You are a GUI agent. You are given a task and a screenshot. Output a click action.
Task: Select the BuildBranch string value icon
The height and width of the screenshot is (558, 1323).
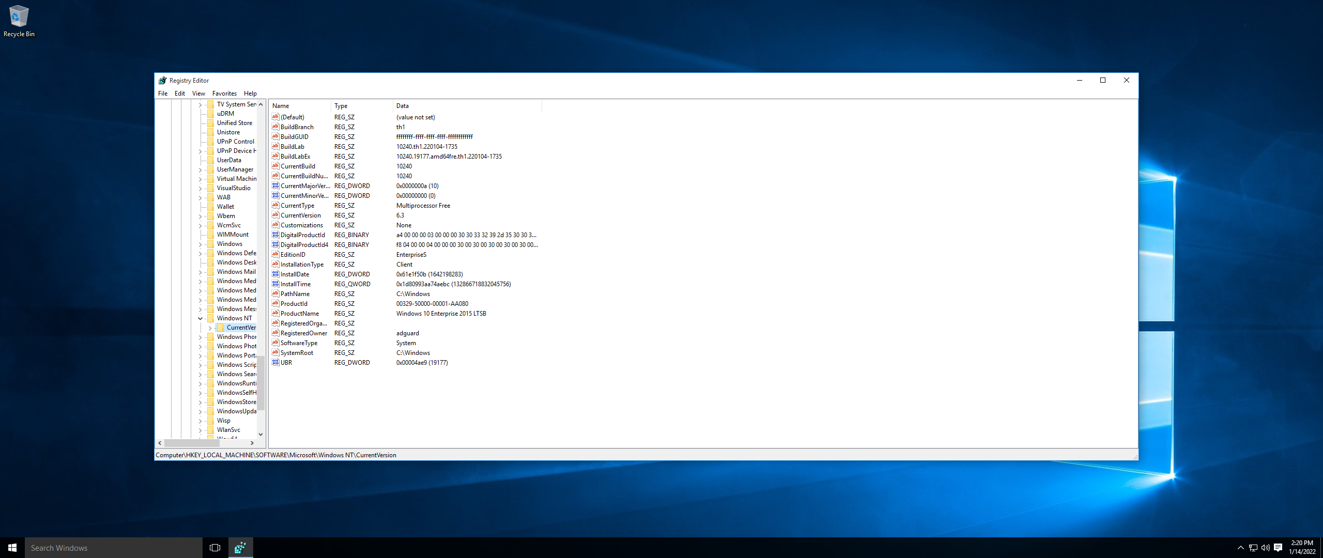click(275, 127)
